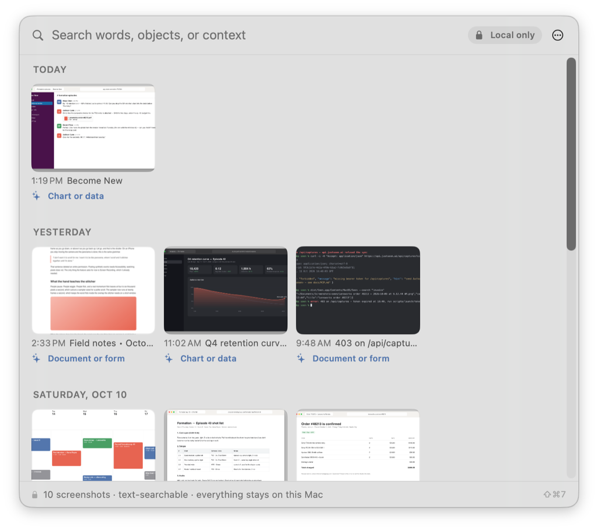This screenshot has width=598, height=530.
Task: Click the Become New title text
Action: pyautogui.click(x=95, y=181)
